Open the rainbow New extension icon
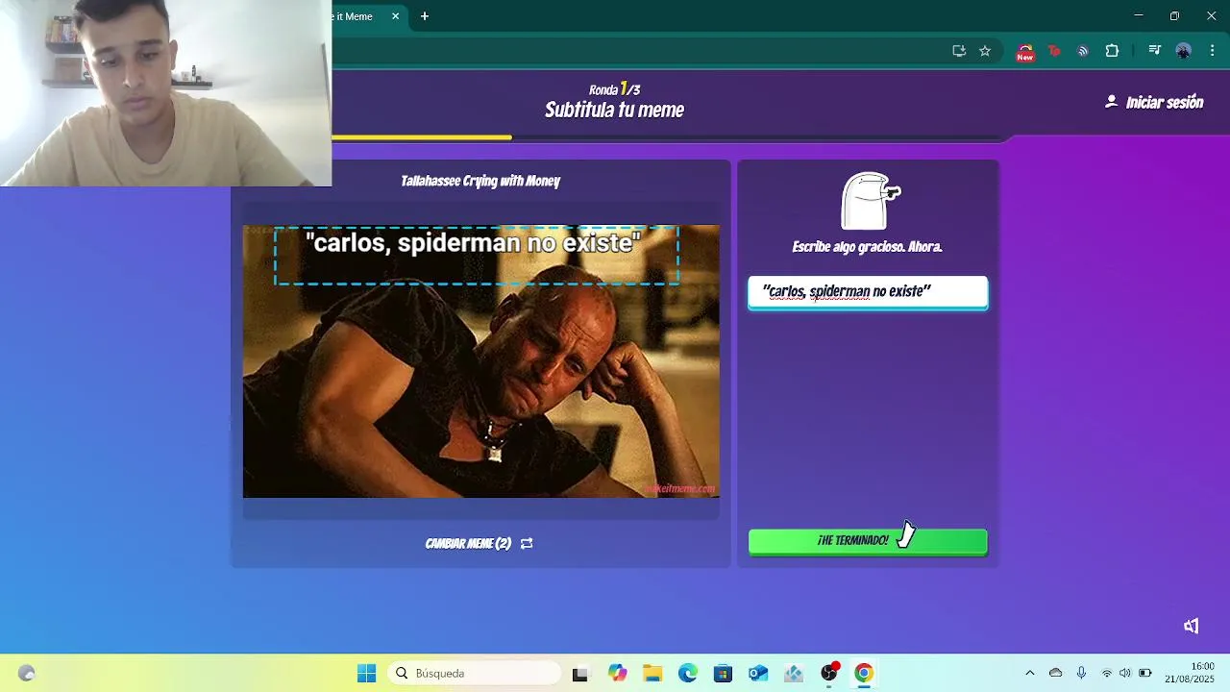The width and height of the screenshot is (1230, 692). coord(1025,52)
